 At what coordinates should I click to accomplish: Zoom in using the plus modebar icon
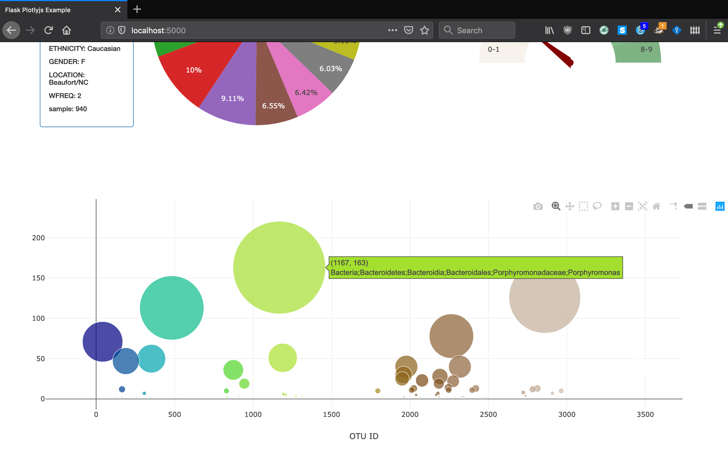click(x=615, y=206)
